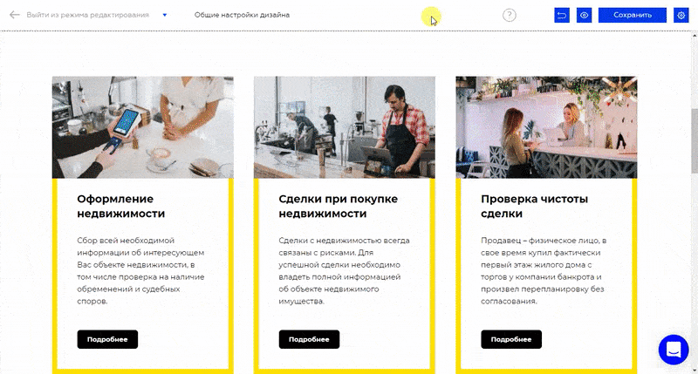698x374 pixels.
Task: Select the reception counter photo
Action: [x=546, y=127]
